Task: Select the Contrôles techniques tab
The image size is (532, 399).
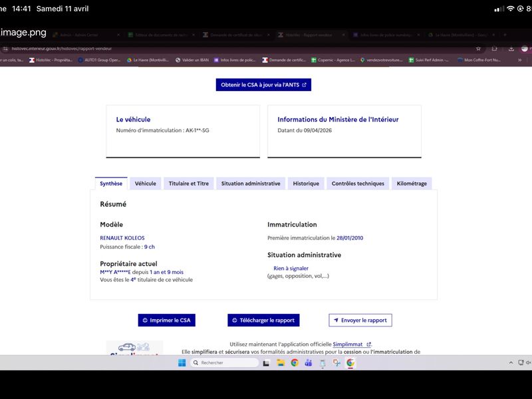Action: [358, 184]
